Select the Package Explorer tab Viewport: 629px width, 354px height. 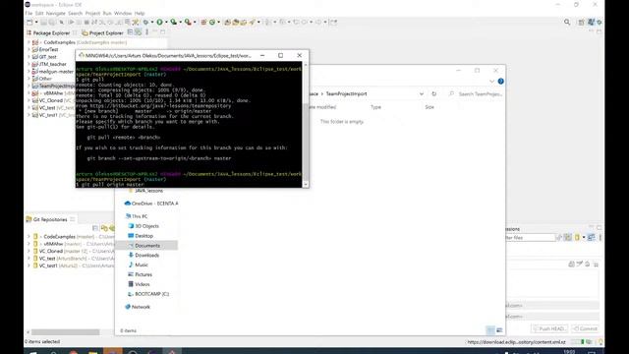[48, 32]
